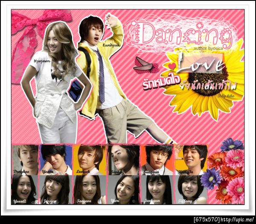Select the portrait thumbnail captioned KangIn
The height and width of the screenshot is (224, 256).
[x=191, y=160]
